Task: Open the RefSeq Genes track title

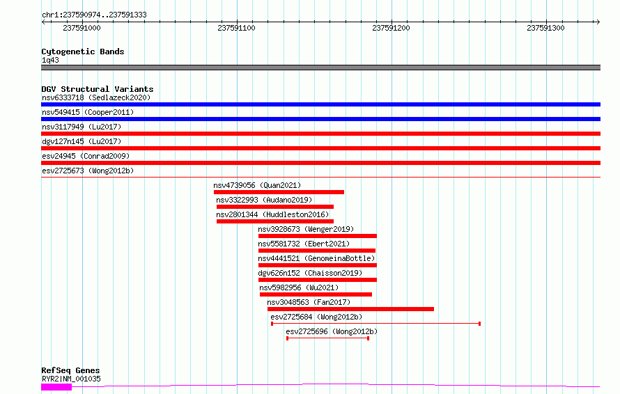Action: [x=70, y=370]
